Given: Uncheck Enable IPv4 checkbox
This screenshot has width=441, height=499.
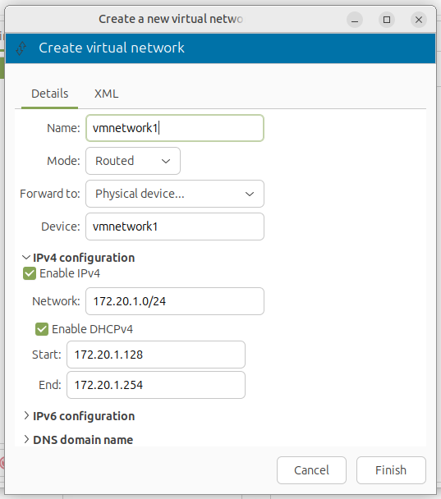Looking at the screenshot, I should [30, 273].
